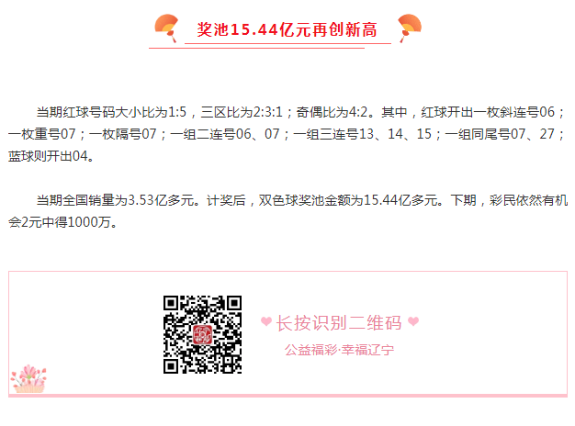The image size is (575, 426).
Task: Click the text 长按识别二维码
Action: tap(339, 323)
